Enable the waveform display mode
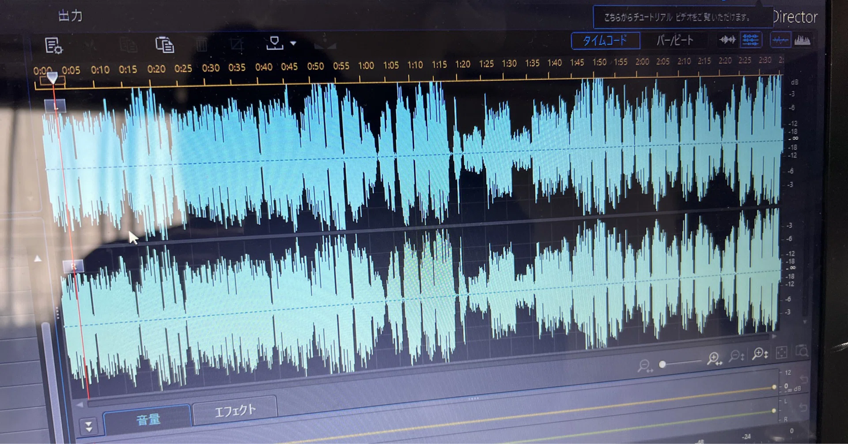848x444 pixels. (780, 41)
